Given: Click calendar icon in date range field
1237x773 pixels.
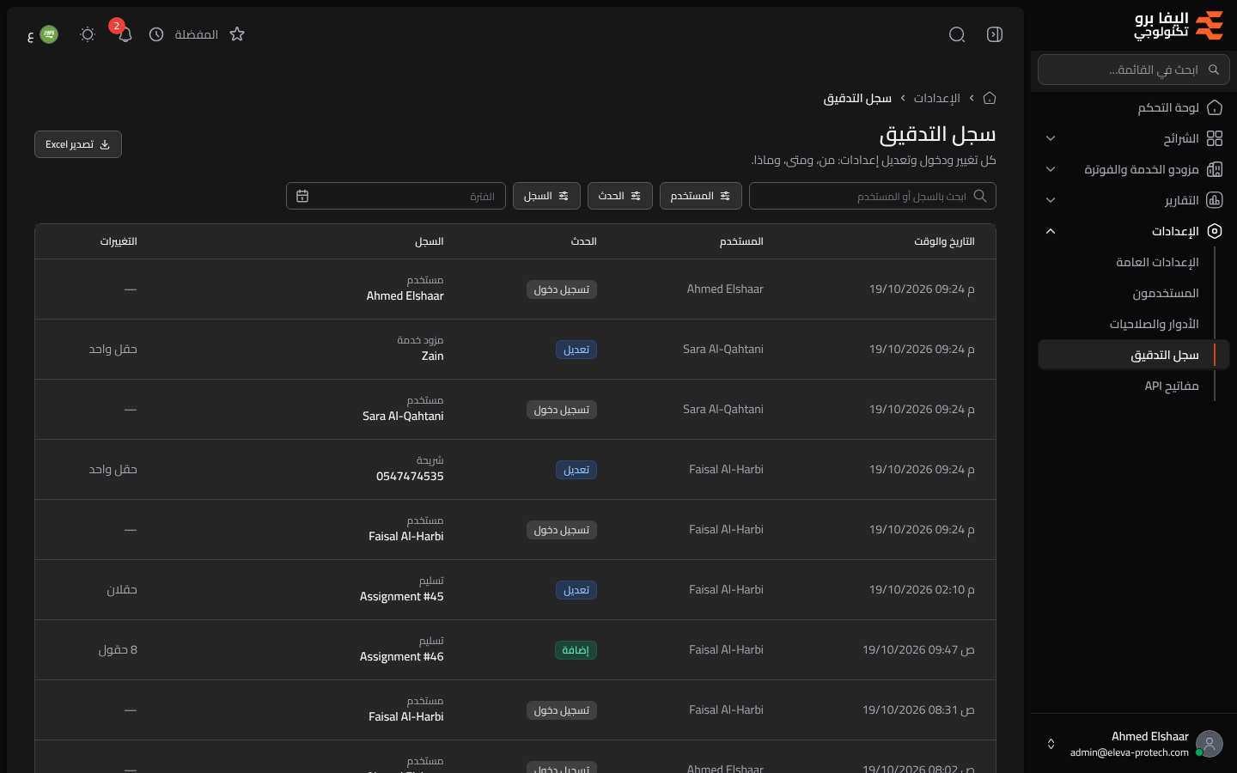Looking at the screenshot, I should (302, 196).
